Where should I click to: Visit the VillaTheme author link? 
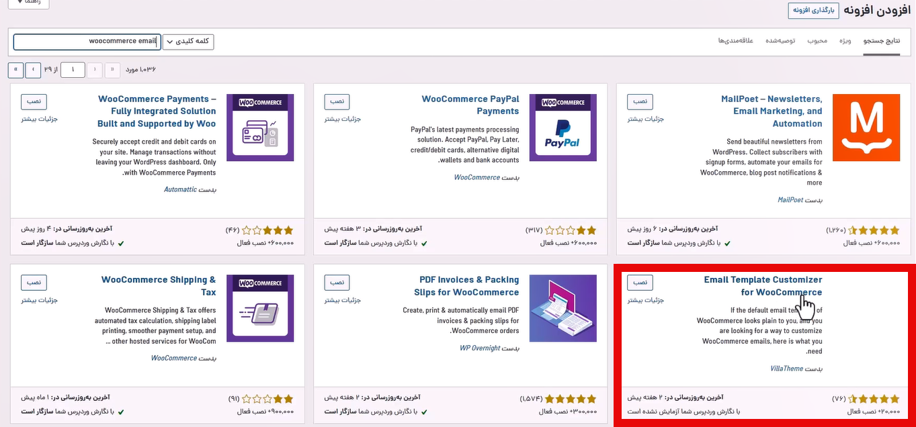785,368
